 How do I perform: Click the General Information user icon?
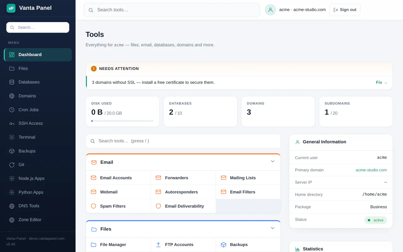coord(298,142)
